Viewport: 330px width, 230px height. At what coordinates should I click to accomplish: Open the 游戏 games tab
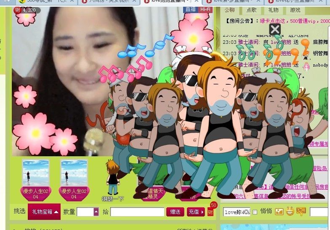pyautogui.click(x=295, y=10)
